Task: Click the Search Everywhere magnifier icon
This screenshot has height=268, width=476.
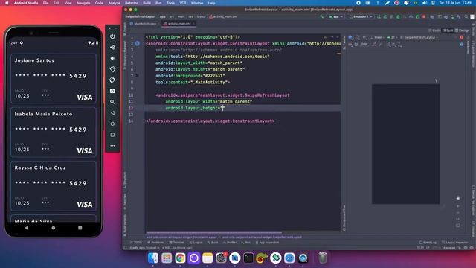Action: tap(466, 16)
